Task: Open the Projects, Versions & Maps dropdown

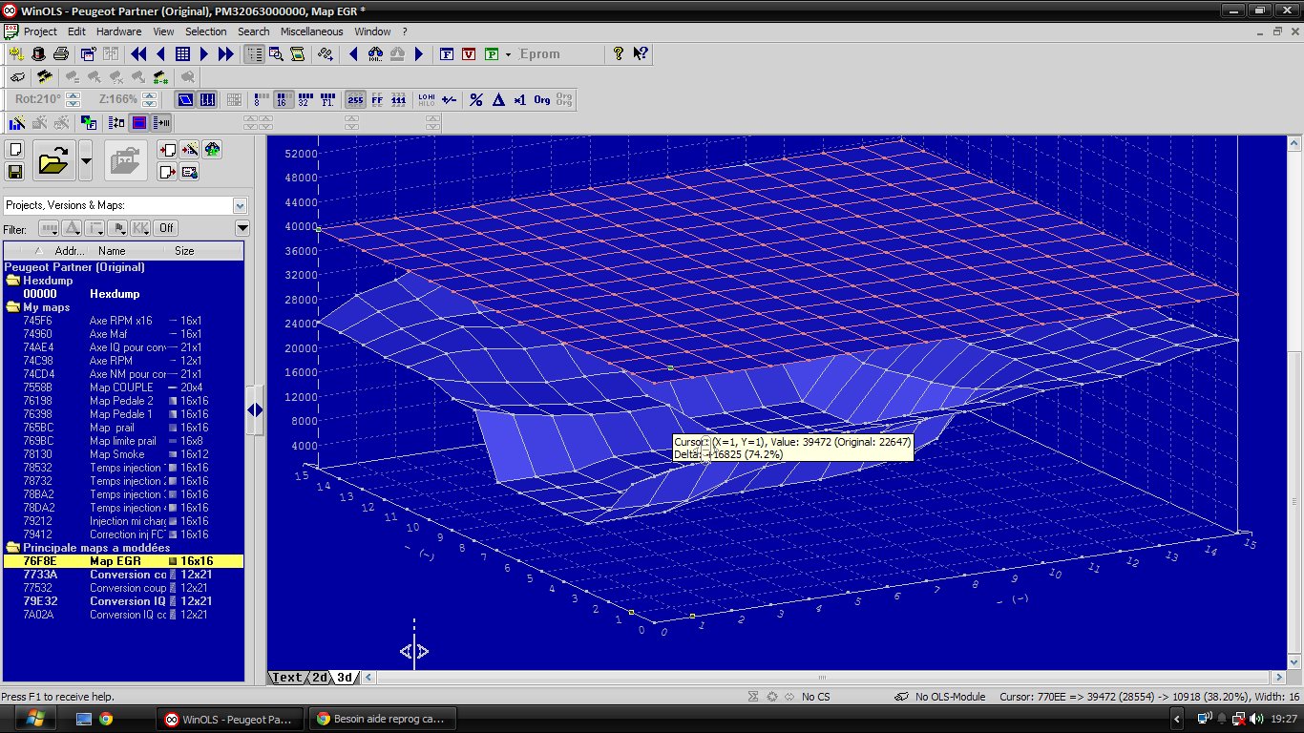Action: click(x=240, y=205)
